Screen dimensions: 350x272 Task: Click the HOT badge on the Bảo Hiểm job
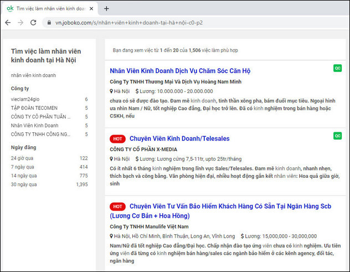point(117,206)
